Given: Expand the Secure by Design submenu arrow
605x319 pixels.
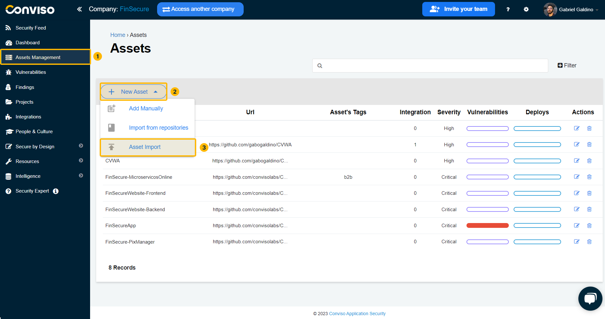Looking at the screenshot, I should (x=81, y=146).
